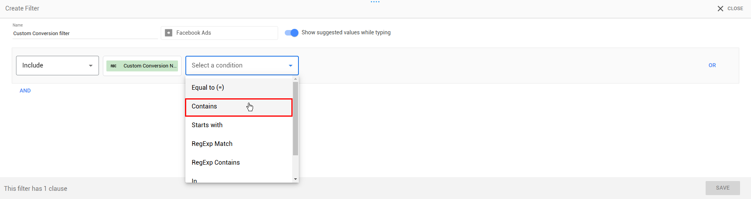Click the condition list scroll-down arrow
The image size is (751, 199).
pyautogui.click(x=295, y=179)
